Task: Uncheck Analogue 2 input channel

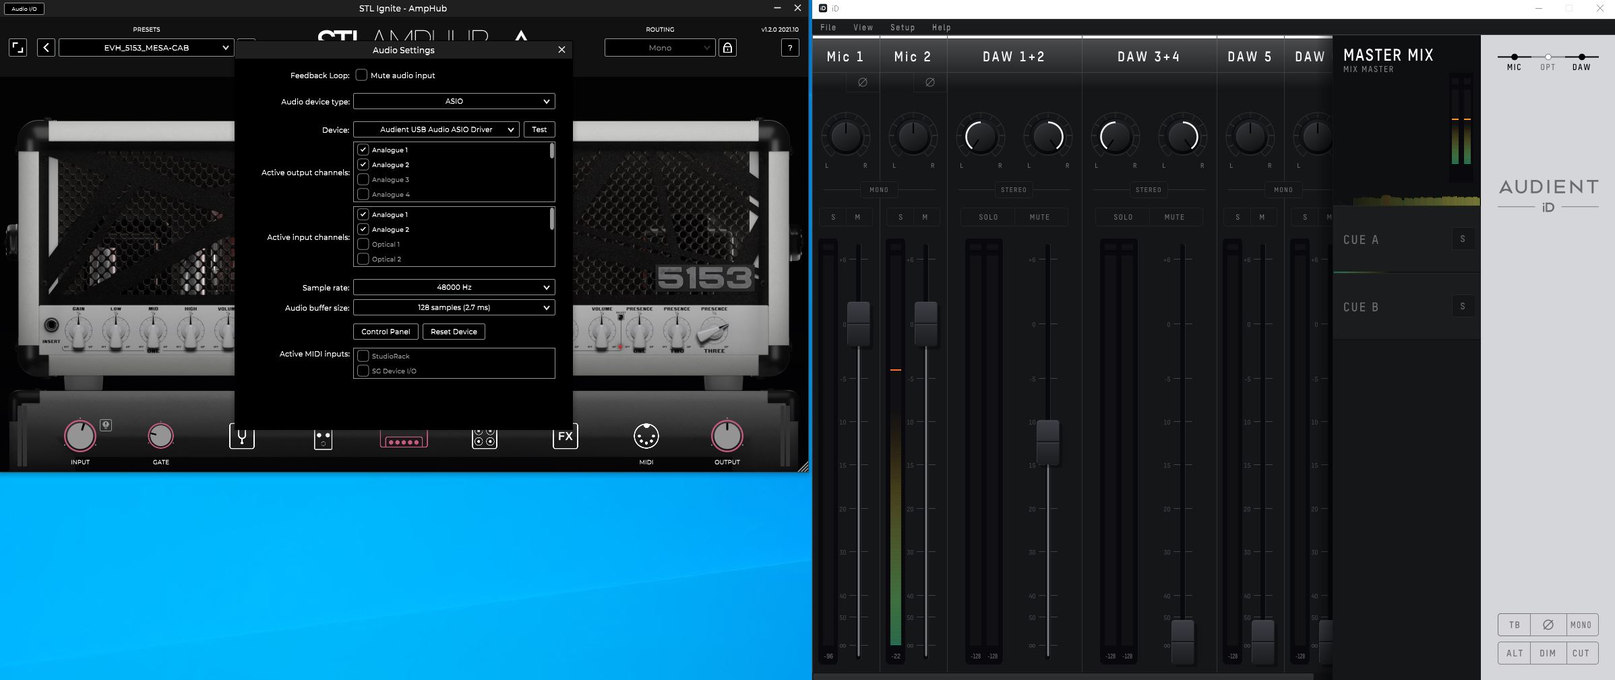Action: pos(363,229)
